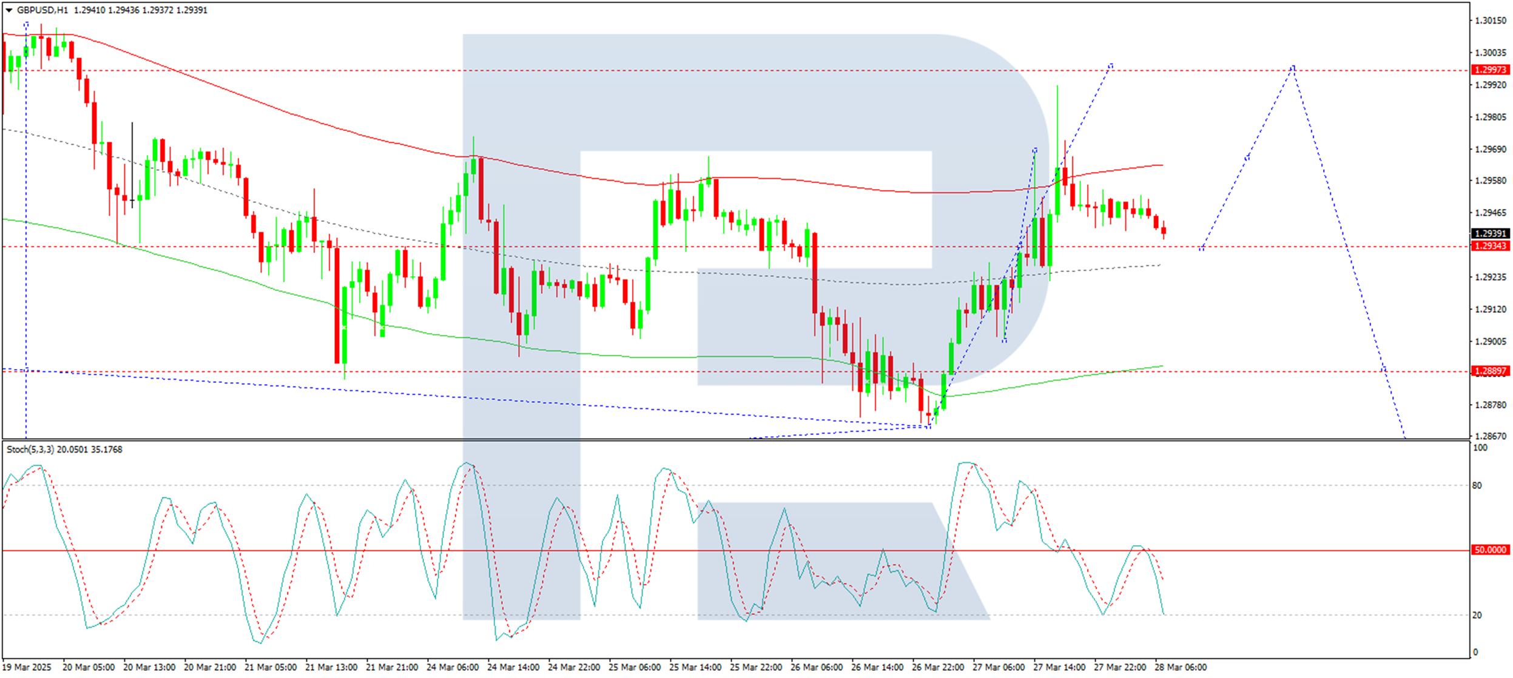
Task: Select the red 1.29343 price level tag
Action: point(1491,246)
